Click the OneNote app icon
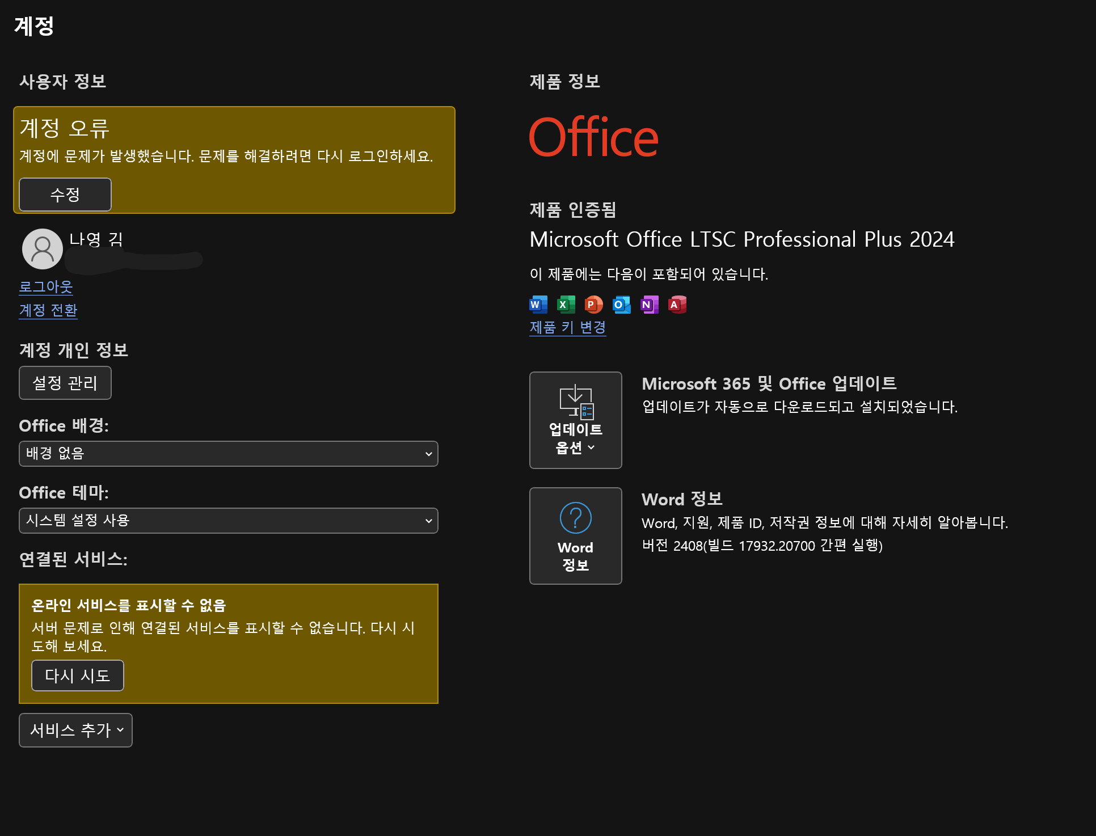 pyautogui.click(x=650, y=305)
